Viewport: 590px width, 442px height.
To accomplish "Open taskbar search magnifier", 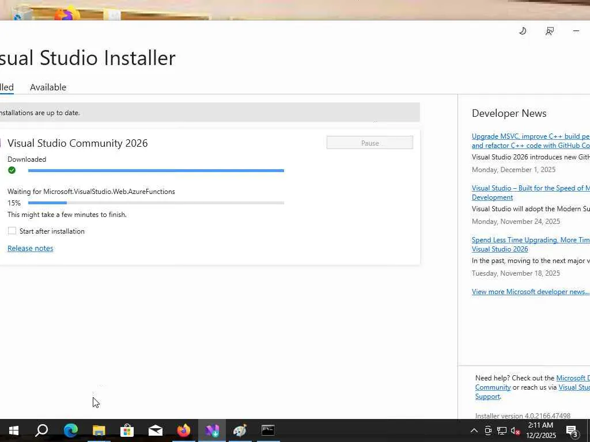I will point(41,430).
